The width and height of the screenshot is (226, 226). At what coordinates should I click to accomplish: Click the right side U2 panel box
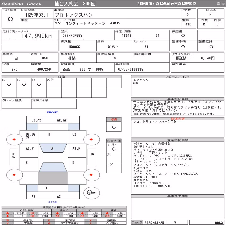point(92,157)
